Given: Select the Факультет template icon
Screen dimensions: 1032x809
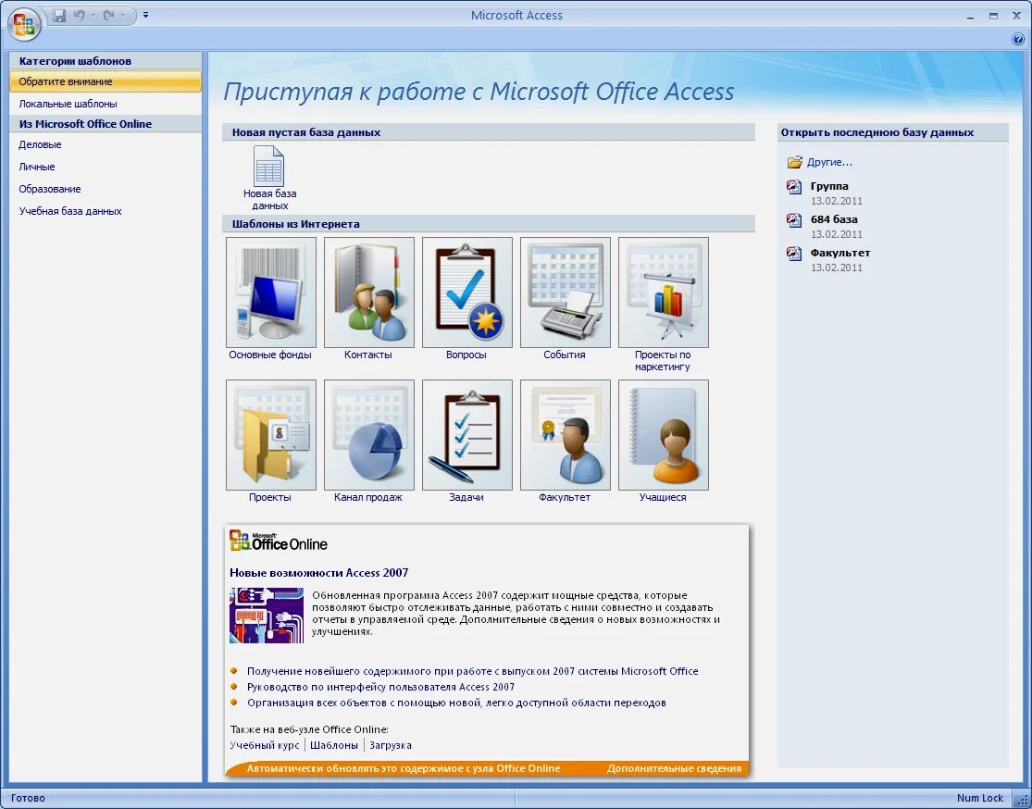Looking at the screenshot, I should click(x=565, y=434).
